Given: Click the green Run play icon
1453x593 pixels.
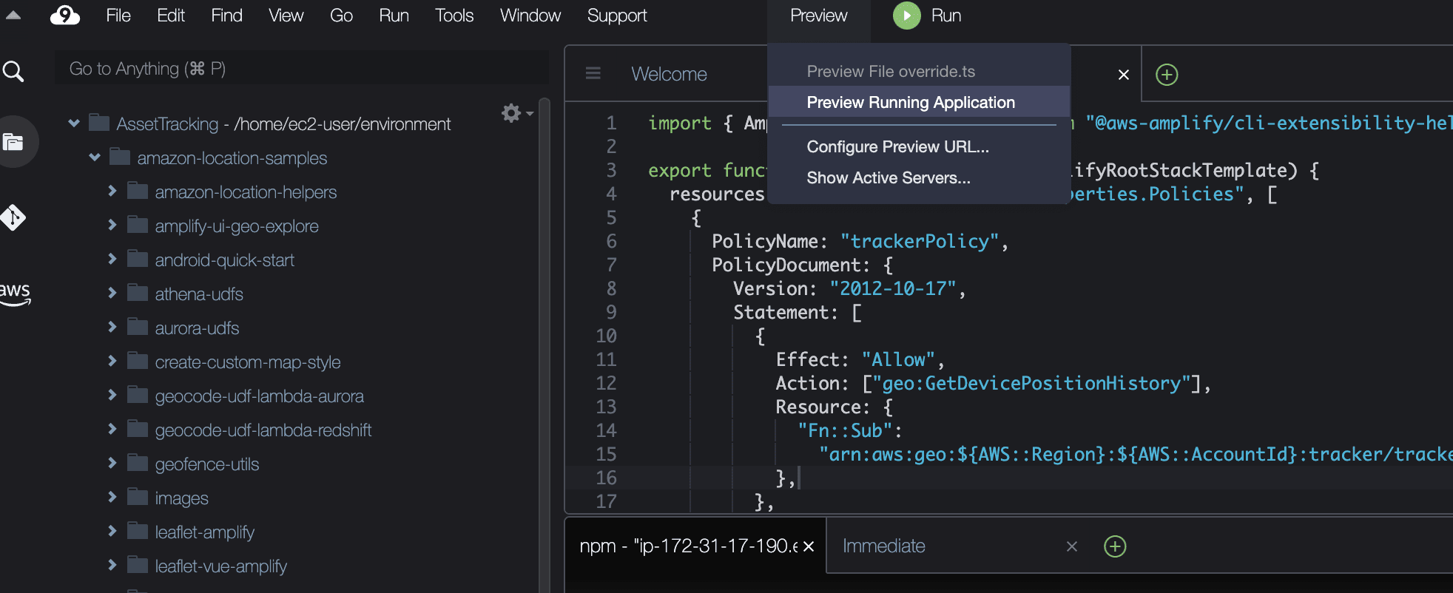Looking at the screenshot, I should pos(907,16).
